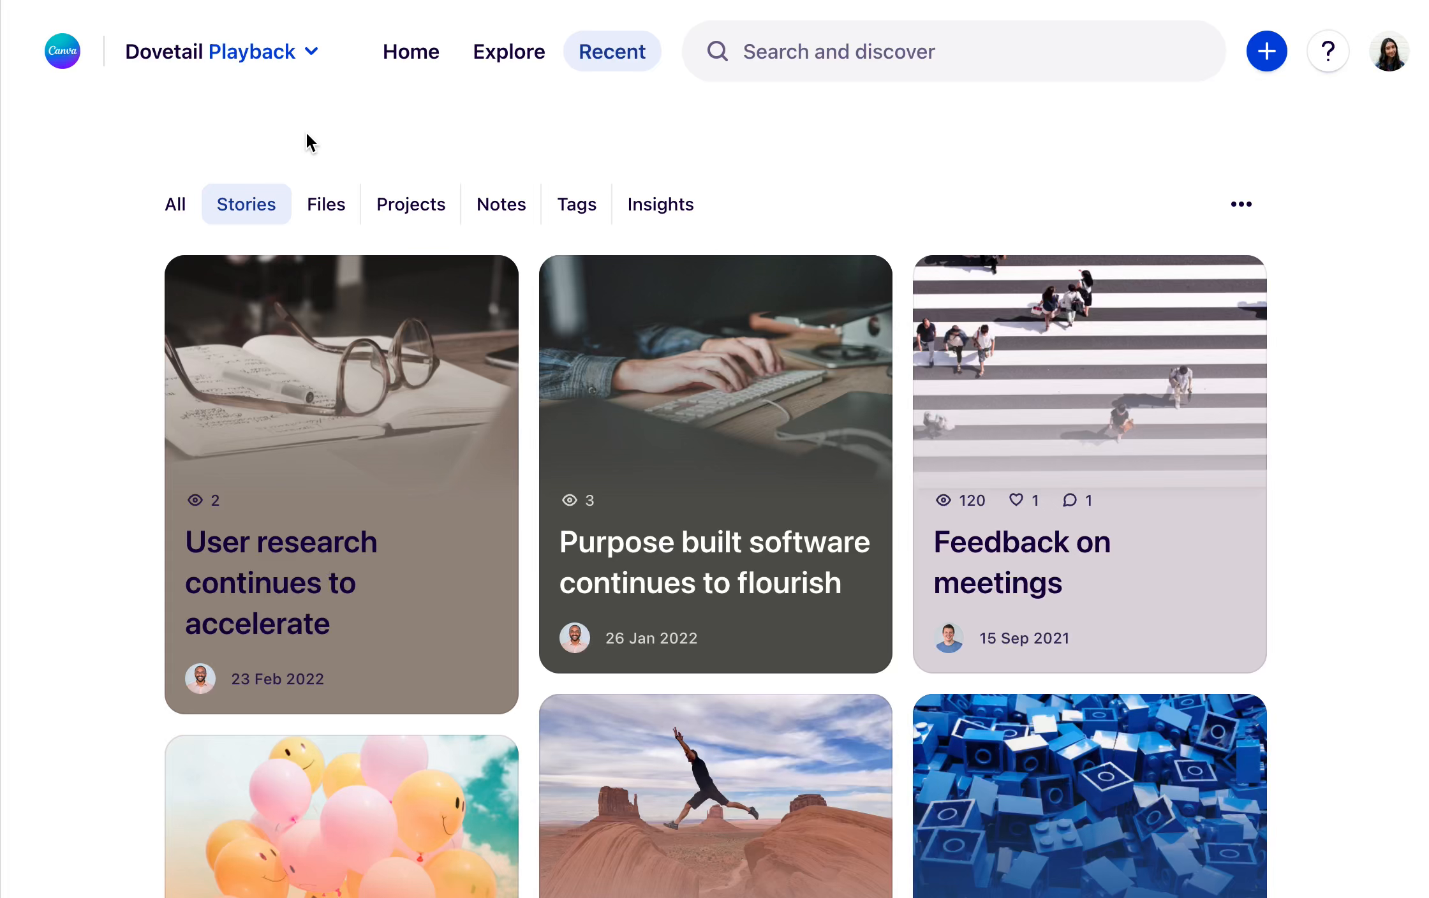Select the Recent nav item
This screenshot has width=1429, height=898.
612,52
